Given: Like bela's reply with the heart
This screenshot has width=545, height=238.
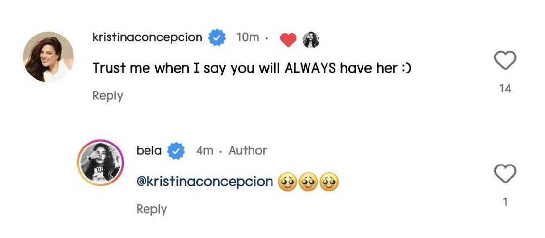Looking at the screenshot, I should pyautogui.click(x=505, y=174).
